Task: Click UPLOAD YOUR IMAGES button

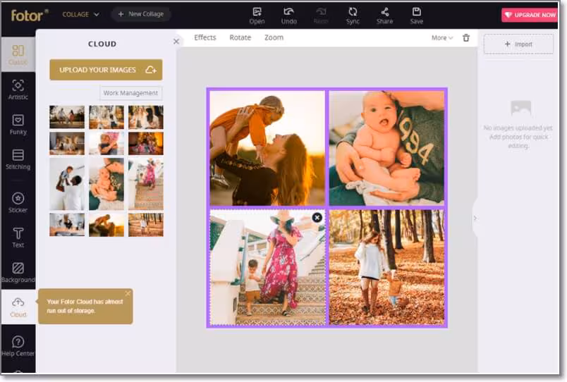Action: (106, 70)
